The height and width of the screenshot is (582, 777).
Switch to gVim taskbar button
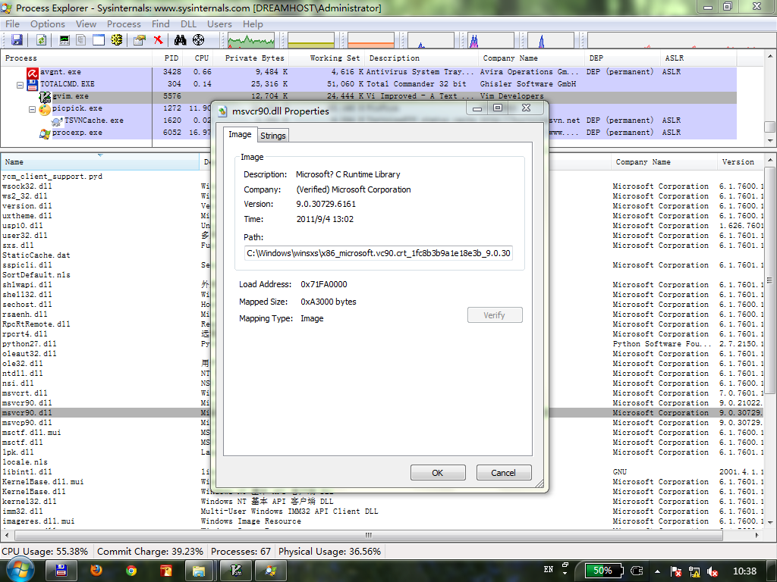click(236, 571)
